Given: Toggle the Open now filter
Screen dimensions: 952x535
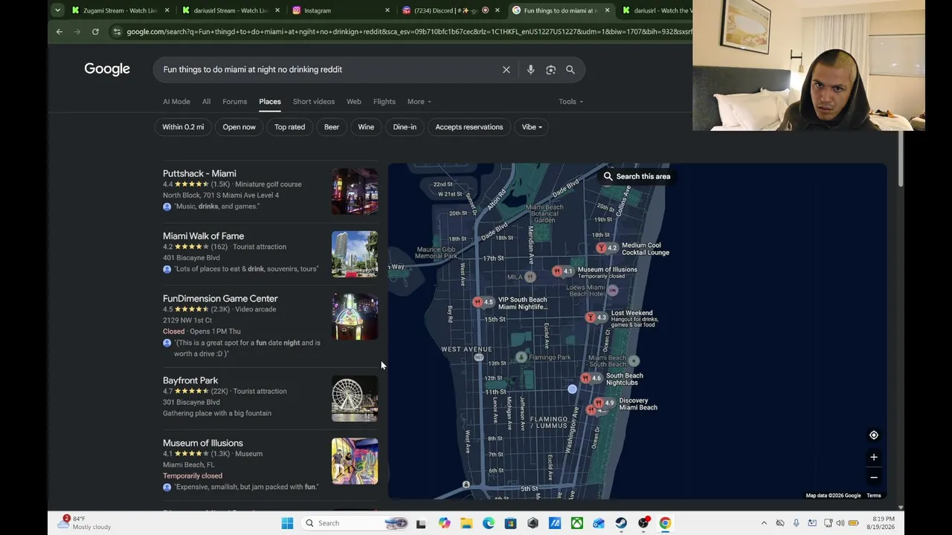Looking at the screenshot, I should (x=239, y=127).
